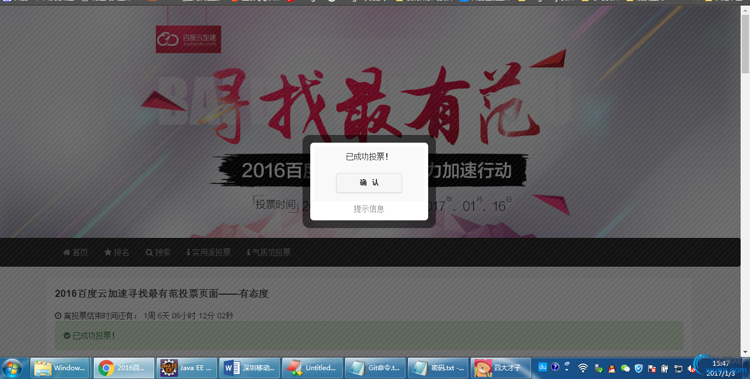Click the 确认 button in the dialog
The width and height of the screenshot is (750, 379).
pos(369,183)
